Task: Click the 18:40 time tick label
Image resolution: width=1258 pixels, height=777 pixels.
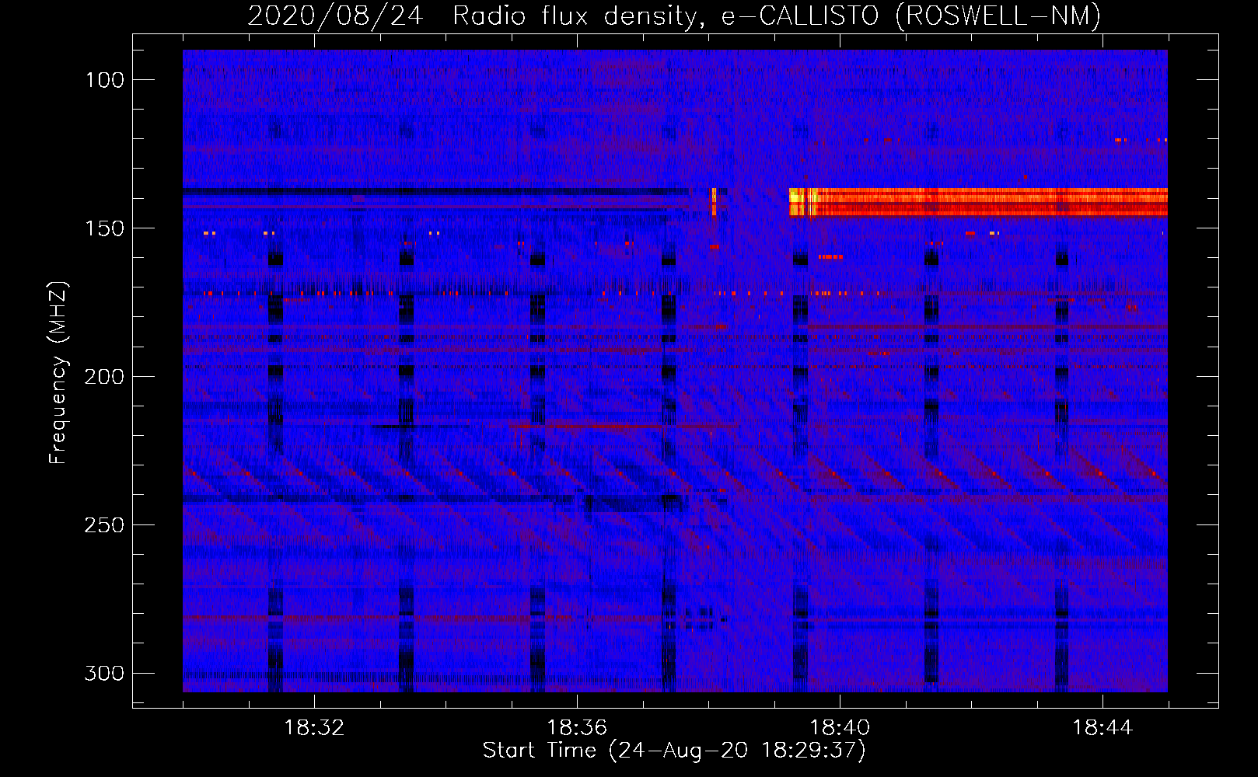Action: pyautogui.click(x=840, y=728)
